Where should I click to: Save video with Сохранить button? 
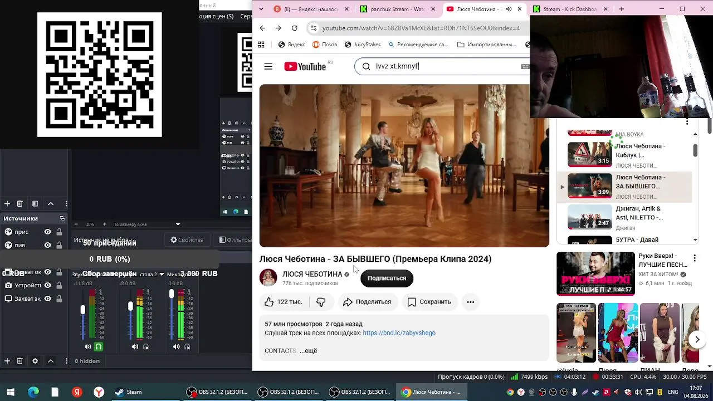point(429,302)
